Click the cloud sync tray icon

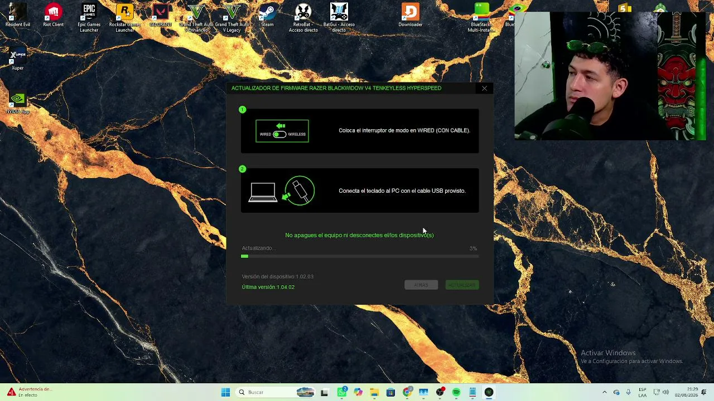coord(616,392)
